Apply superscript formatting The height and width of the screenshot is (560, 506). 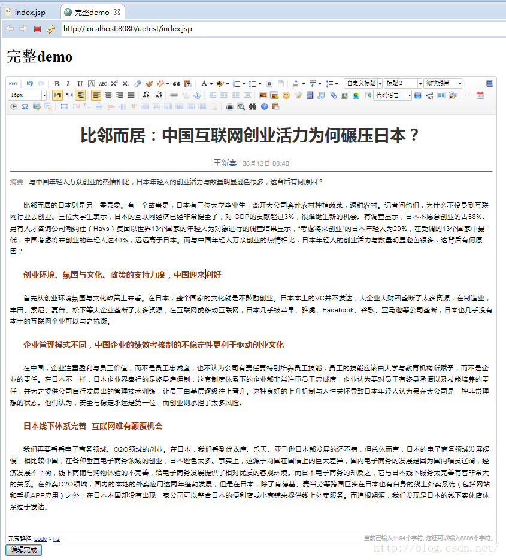(114, 84)
